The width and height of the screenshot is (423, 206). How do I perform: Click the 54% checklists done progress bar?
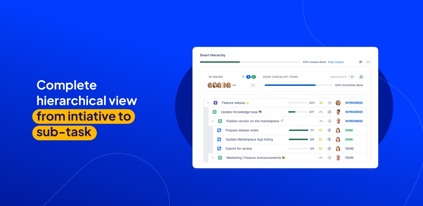pos(298,85)
